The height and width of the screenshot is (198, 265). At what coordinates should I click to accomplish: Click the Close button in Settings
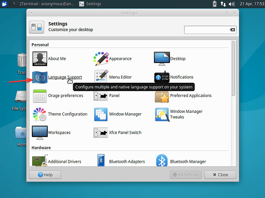(x=220, y=175)
